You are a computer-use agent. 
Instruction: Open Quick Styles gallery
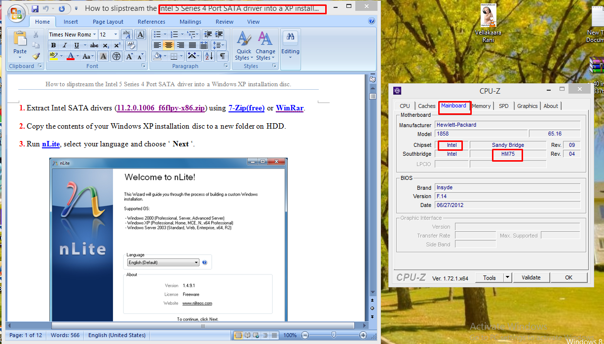coord(243,45)
